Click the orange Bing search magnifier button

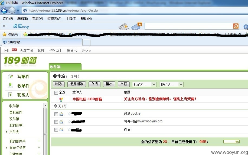click(236, 26)
